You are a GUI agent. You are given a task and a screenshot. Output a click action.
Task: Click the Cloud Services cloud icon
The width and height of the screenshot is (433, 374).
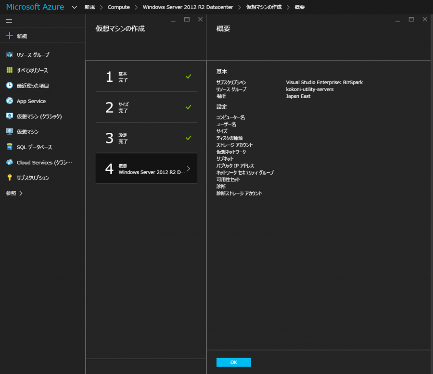point(10,162)
